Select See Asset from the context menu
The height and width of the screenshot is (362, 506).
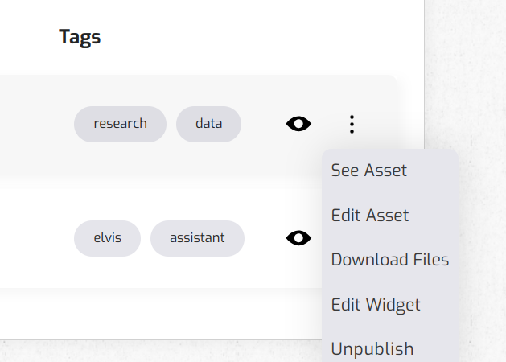[369, 171]
